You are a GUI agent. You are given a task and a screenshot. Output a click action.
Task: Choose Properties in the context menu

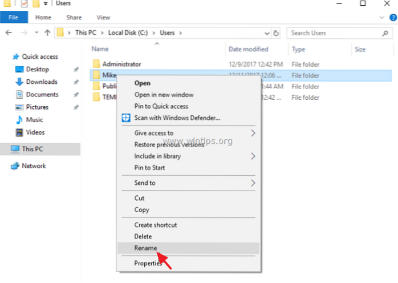click(148, 263)
